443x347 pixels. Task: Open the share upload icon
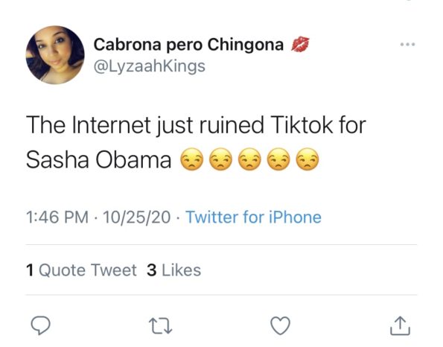[400, 325]
